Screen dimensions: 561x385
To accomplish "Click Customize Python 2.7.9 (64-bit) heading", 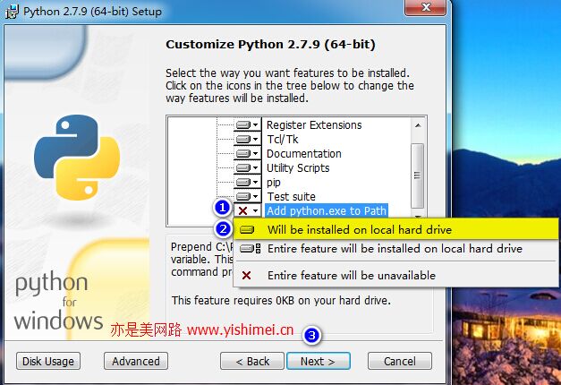I will click(270, 45).
